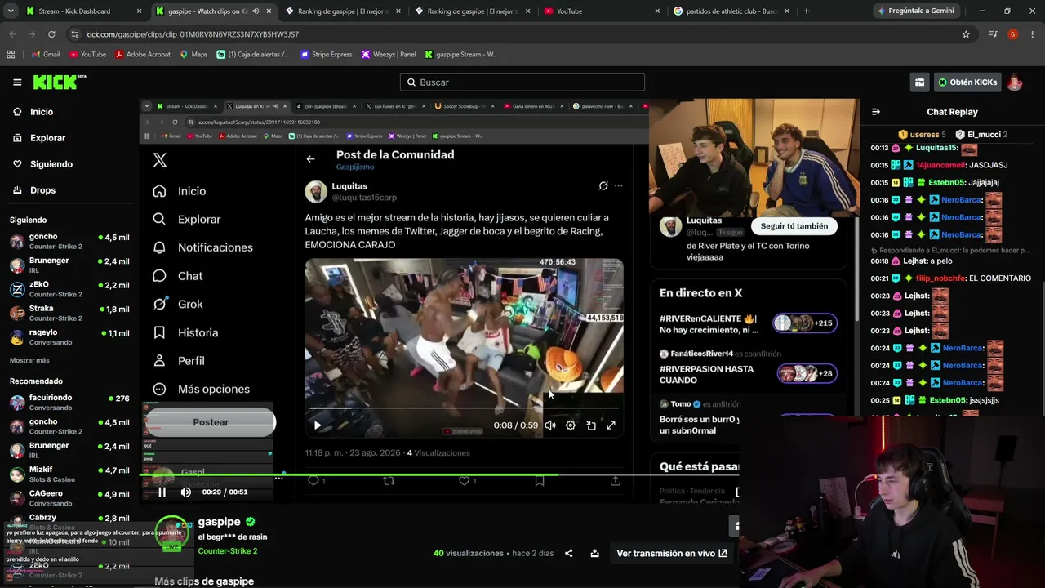Select chat user filip_nobchfe
Screen dimensions: 1045x588
coord(940,278)
